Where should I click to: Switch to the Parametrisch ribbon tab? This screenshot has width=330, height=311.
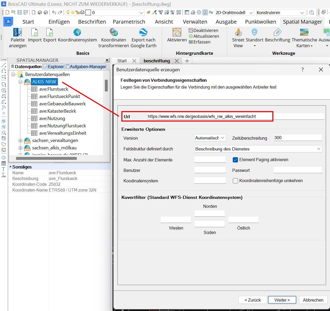[129, 21]
